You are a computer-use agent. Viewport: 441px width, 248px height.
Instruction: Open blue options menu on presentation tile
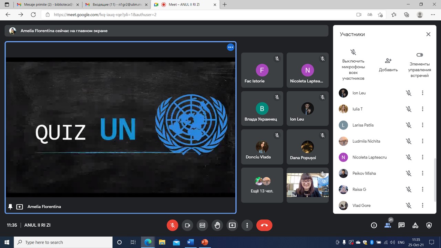[x=230, y=47]
